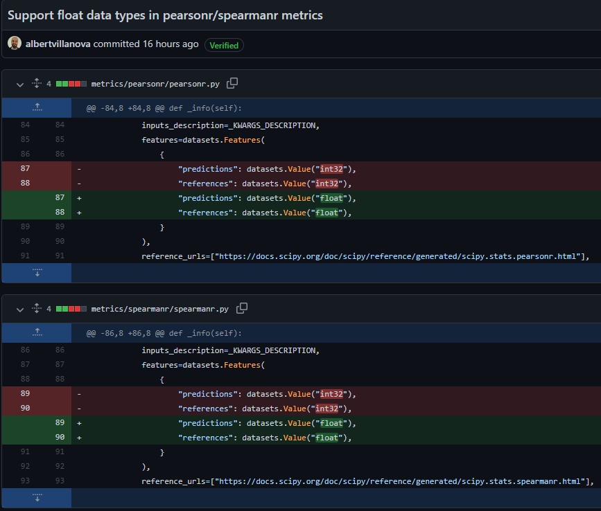Screen dimensions: 601x511
Task: Select added line 89 number in spearmanr.py
Action: pyautogui.click(x=60, y=422)
